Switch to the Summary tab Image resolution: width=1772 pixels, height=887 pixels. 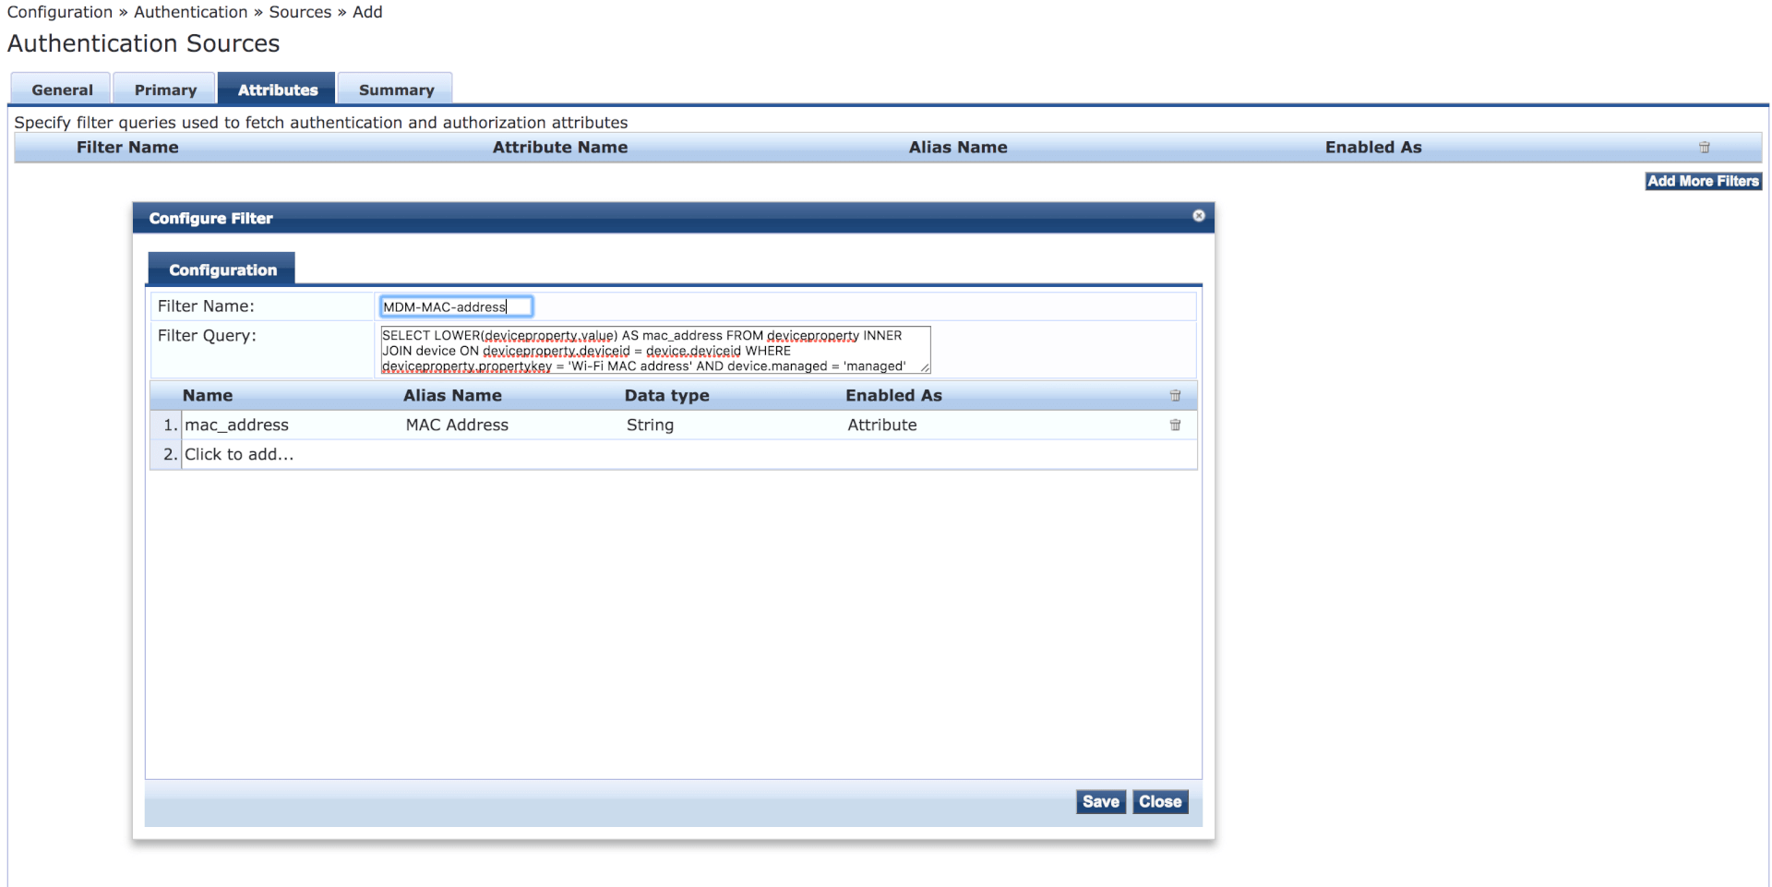pos(395,89)
